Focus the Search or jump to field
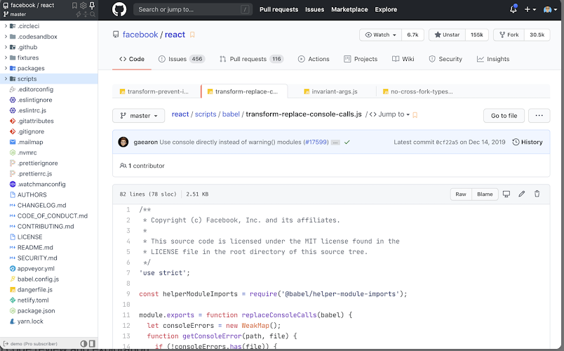This screenshot has height=351, width=564. (x=193, y=9)
